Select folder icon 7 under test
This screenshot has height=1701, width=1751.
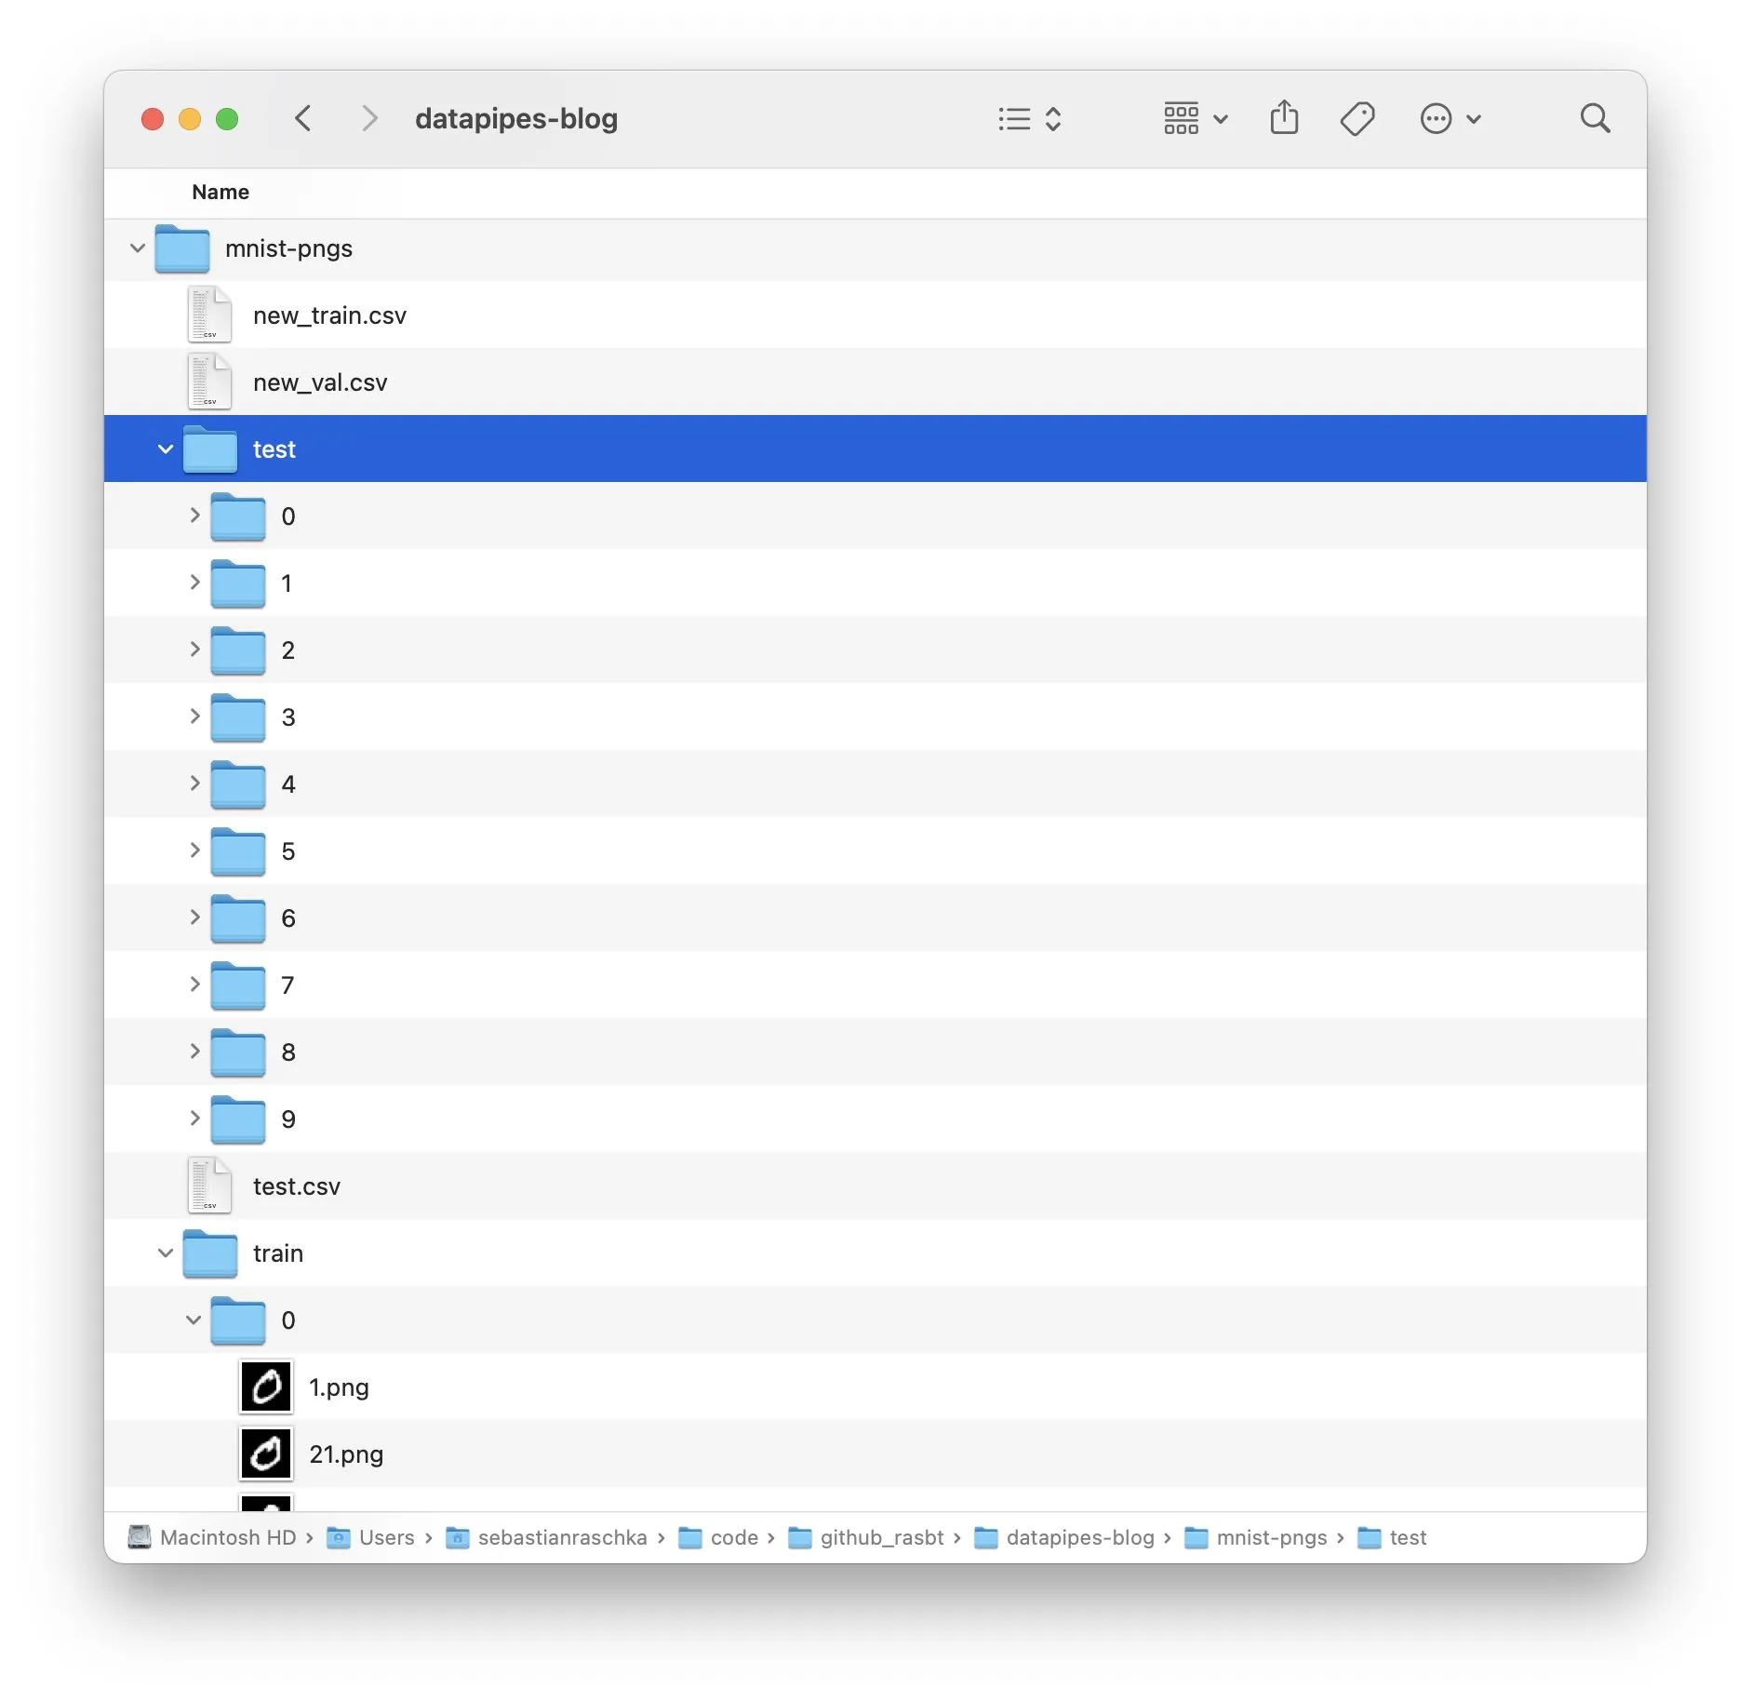coord(238,985)
